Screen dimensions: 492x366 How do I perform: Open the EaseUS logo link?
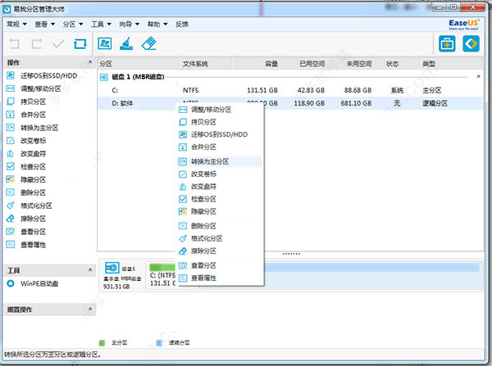pyautogui.click(x=463, y=25)
